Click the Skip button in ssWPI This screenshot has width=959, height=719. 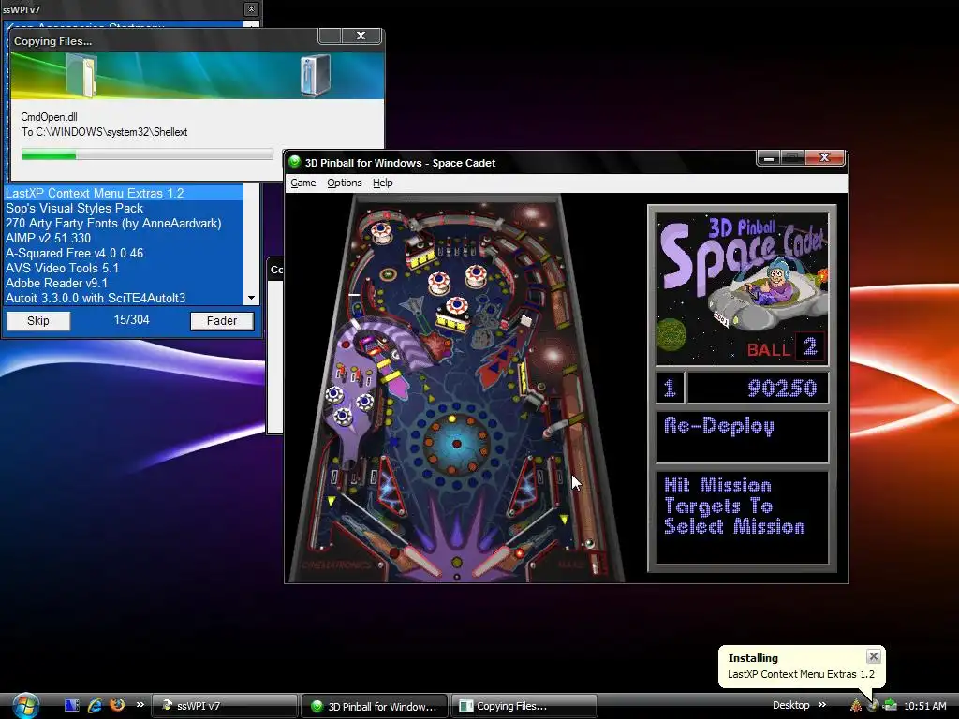[x=37, y=320]
